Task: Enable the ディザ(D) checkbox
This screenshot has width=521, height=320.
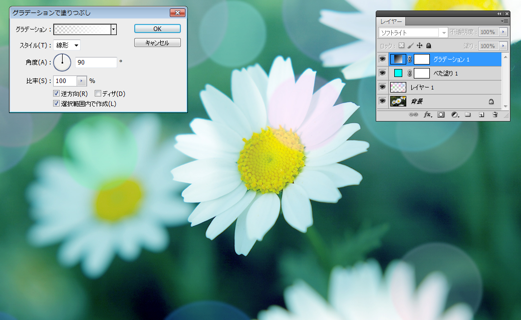Action: 98,93
